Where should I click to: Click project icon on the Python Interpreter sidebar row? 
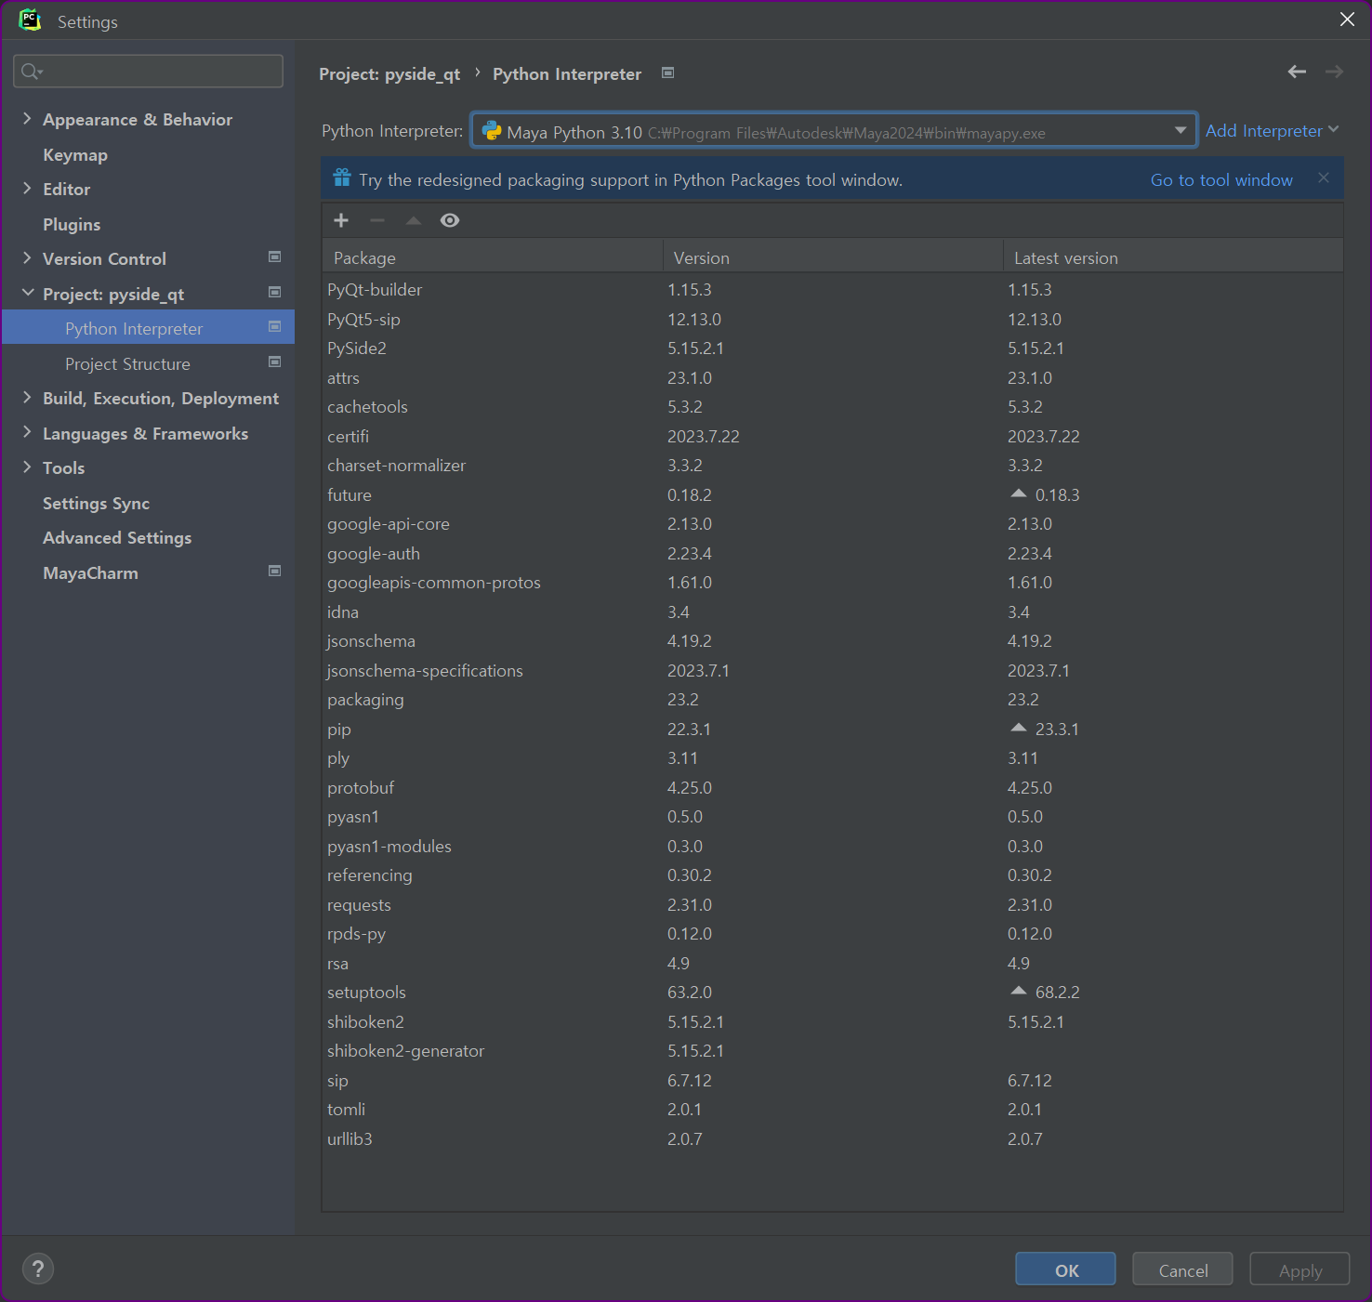click(275, 326)
